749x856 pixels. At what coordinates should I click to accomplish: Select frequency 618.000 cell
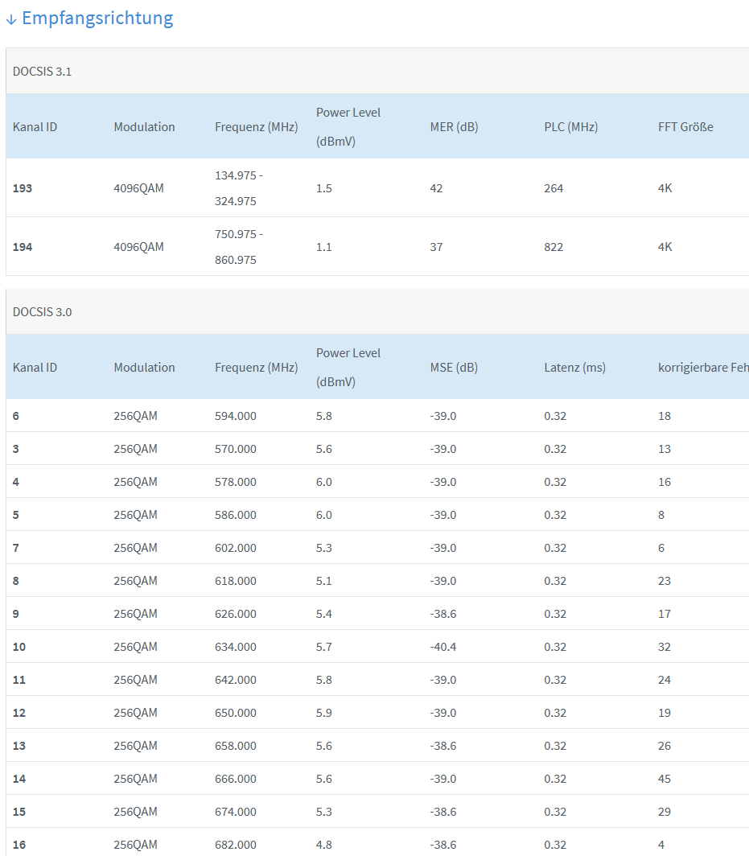click(x=235, y=581)
